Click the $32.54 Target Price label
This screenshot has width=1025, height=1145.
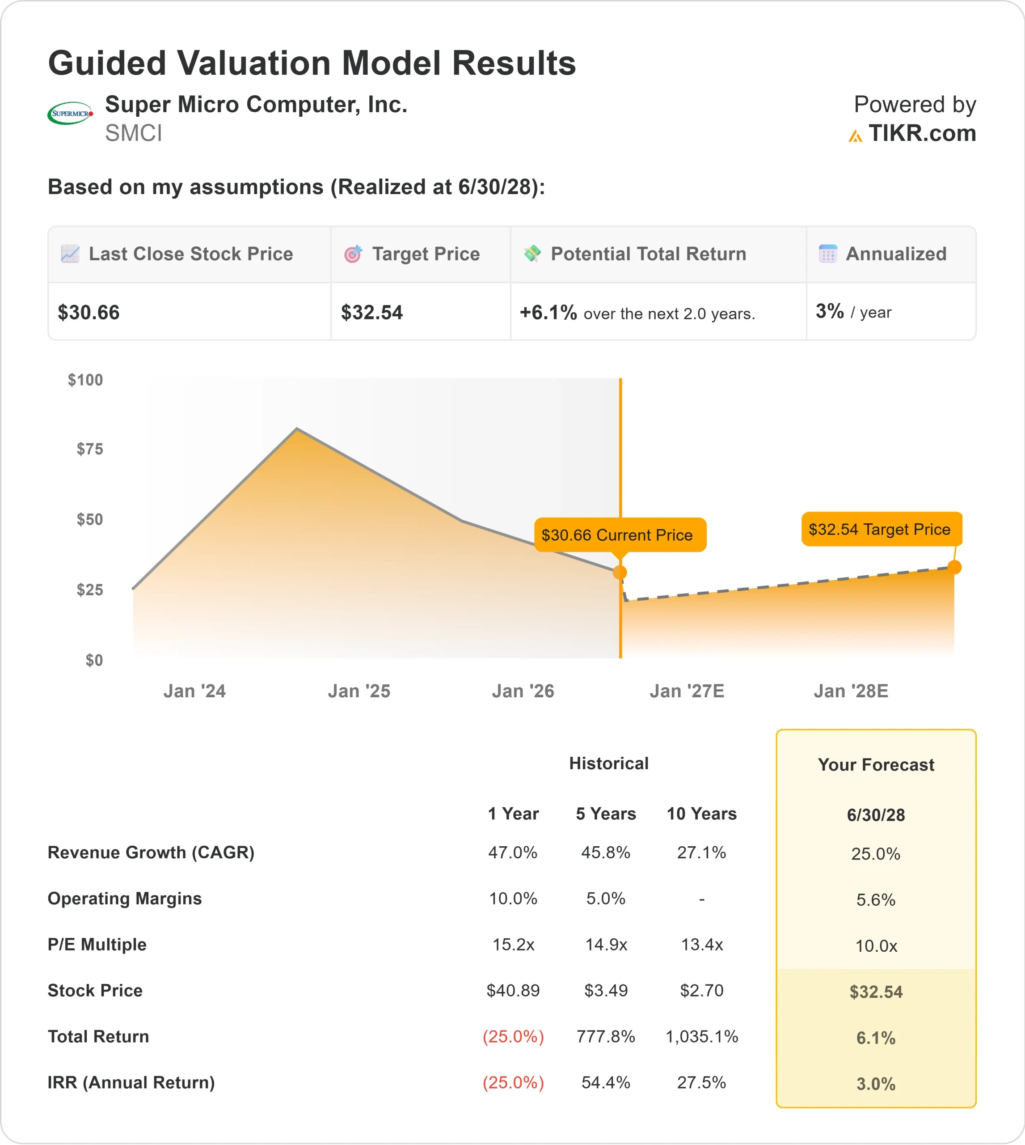click(882, 529)
